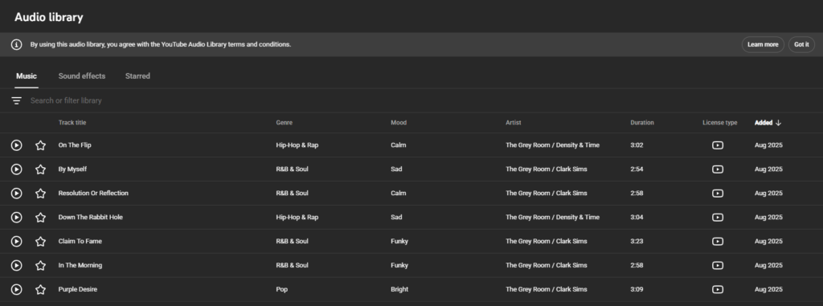Select the title On The Flip
Screen dimensions: 823x306
75,145
